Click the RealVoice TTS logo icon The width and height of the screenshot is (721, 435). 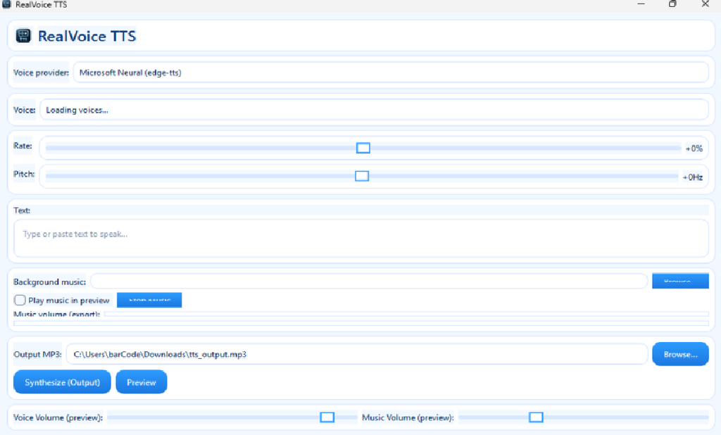(x=23, y=36)
